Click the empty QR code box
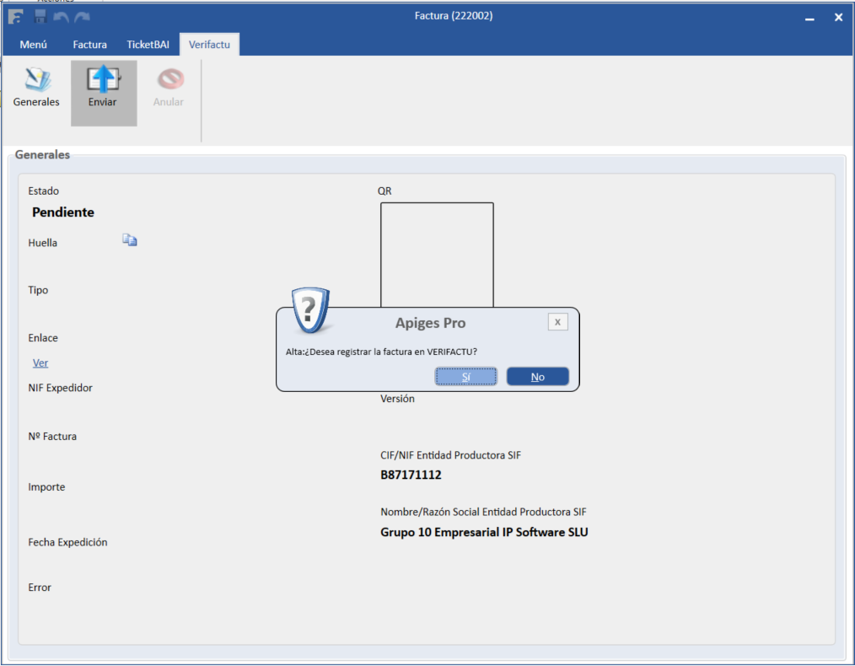The image size is (855, 666). coord(437,255)
